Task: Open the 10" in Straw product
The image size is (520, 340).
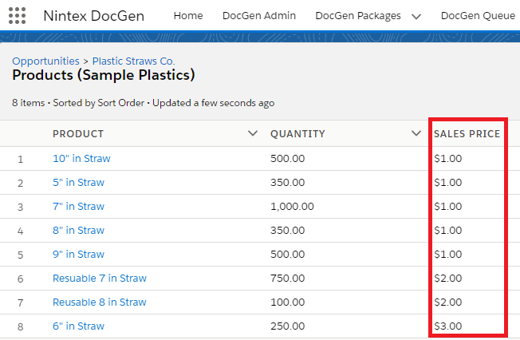Action: click(81, 158)
